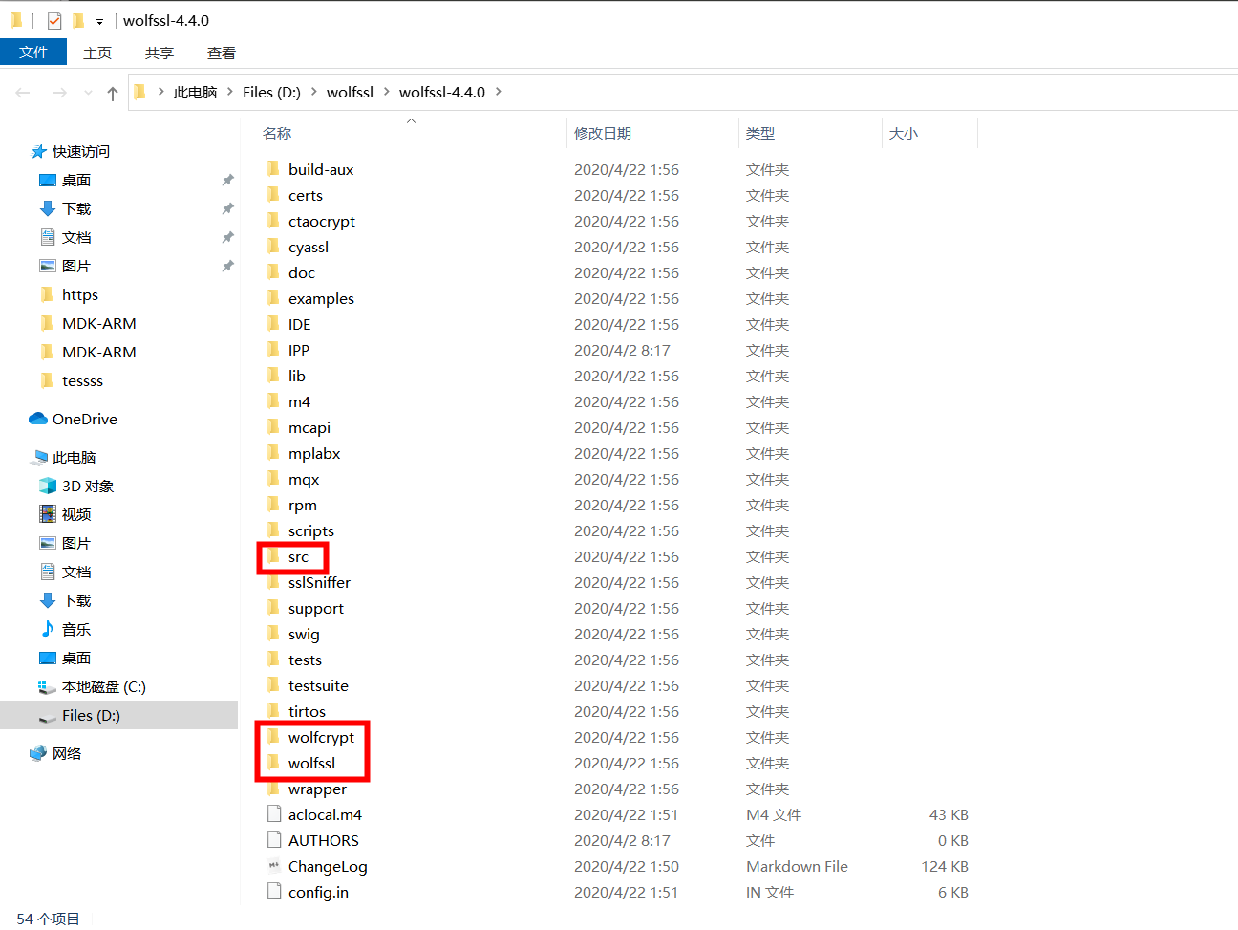
Task: Sort files by 大小 column header
Action: (904, 134)
